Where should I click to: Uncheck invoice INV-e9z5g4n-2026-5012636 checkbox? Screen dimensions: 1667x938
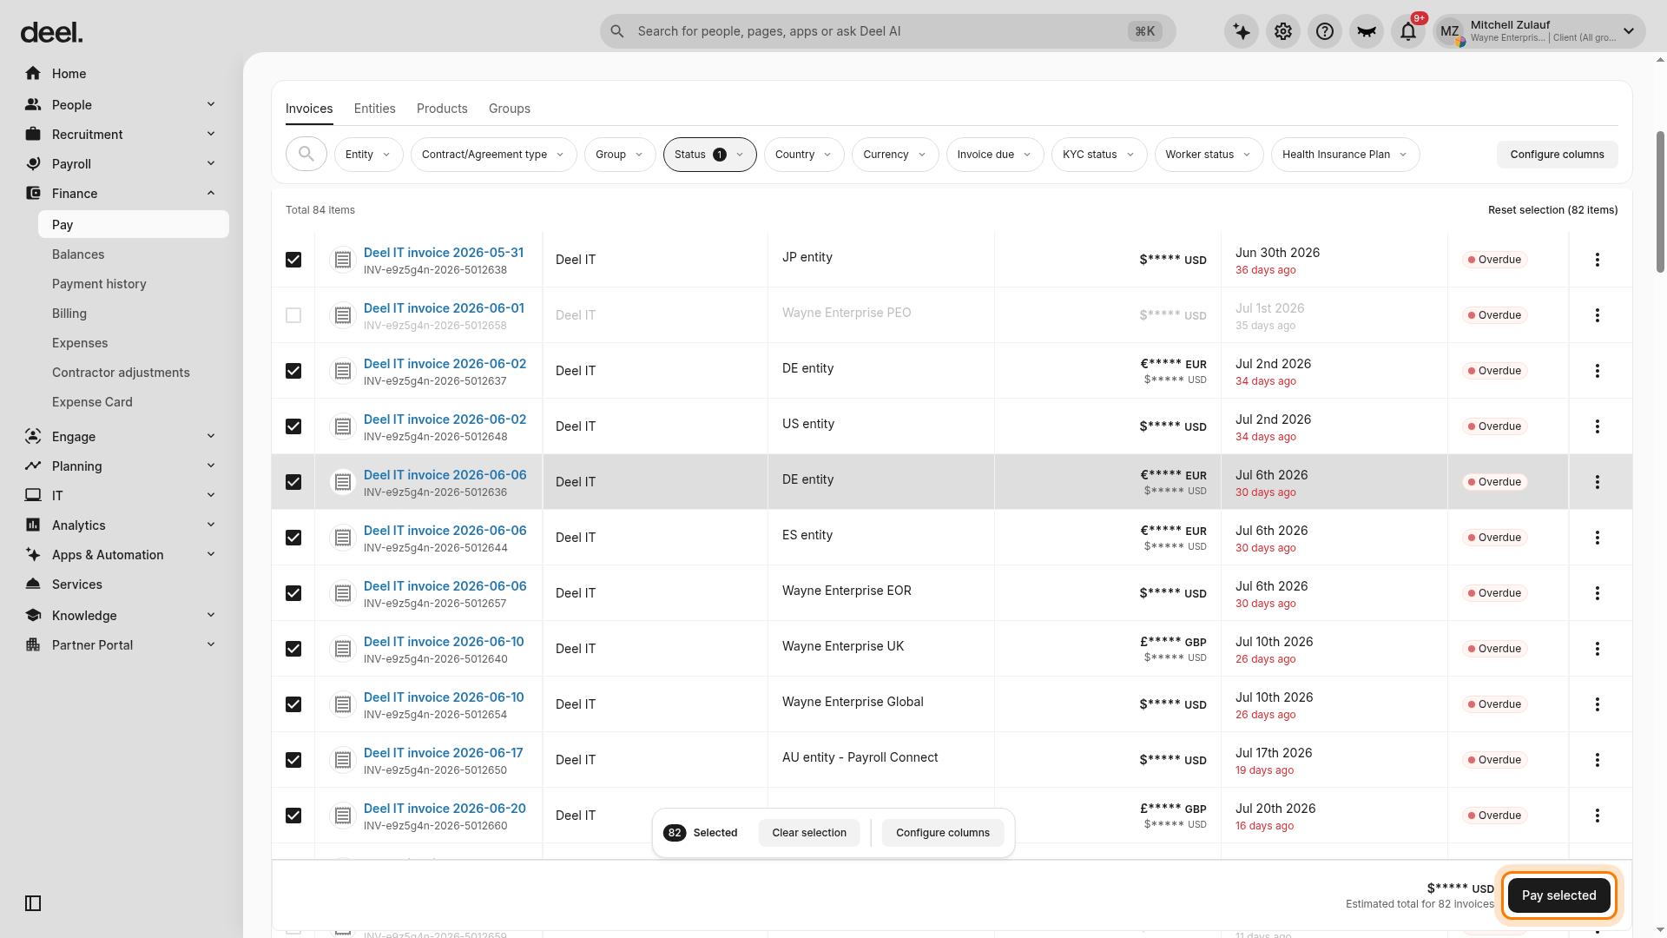[x=293, y=482]
